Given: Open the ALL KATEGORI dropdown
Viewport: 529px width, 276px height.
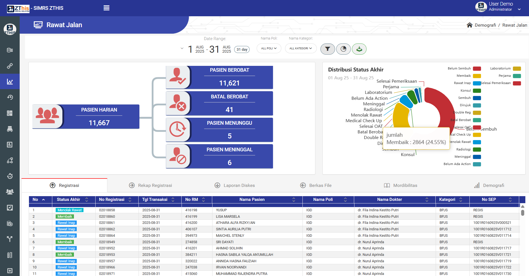Looking at the screenshot, I should pyautogui.click(x=300, y=48).
